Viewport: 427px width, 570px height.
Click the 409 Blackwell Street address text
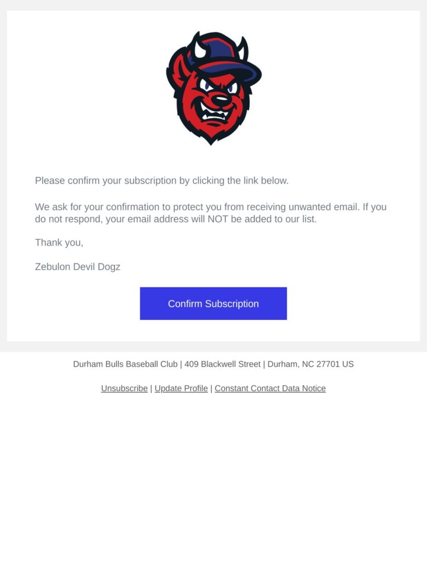[222, 364]
